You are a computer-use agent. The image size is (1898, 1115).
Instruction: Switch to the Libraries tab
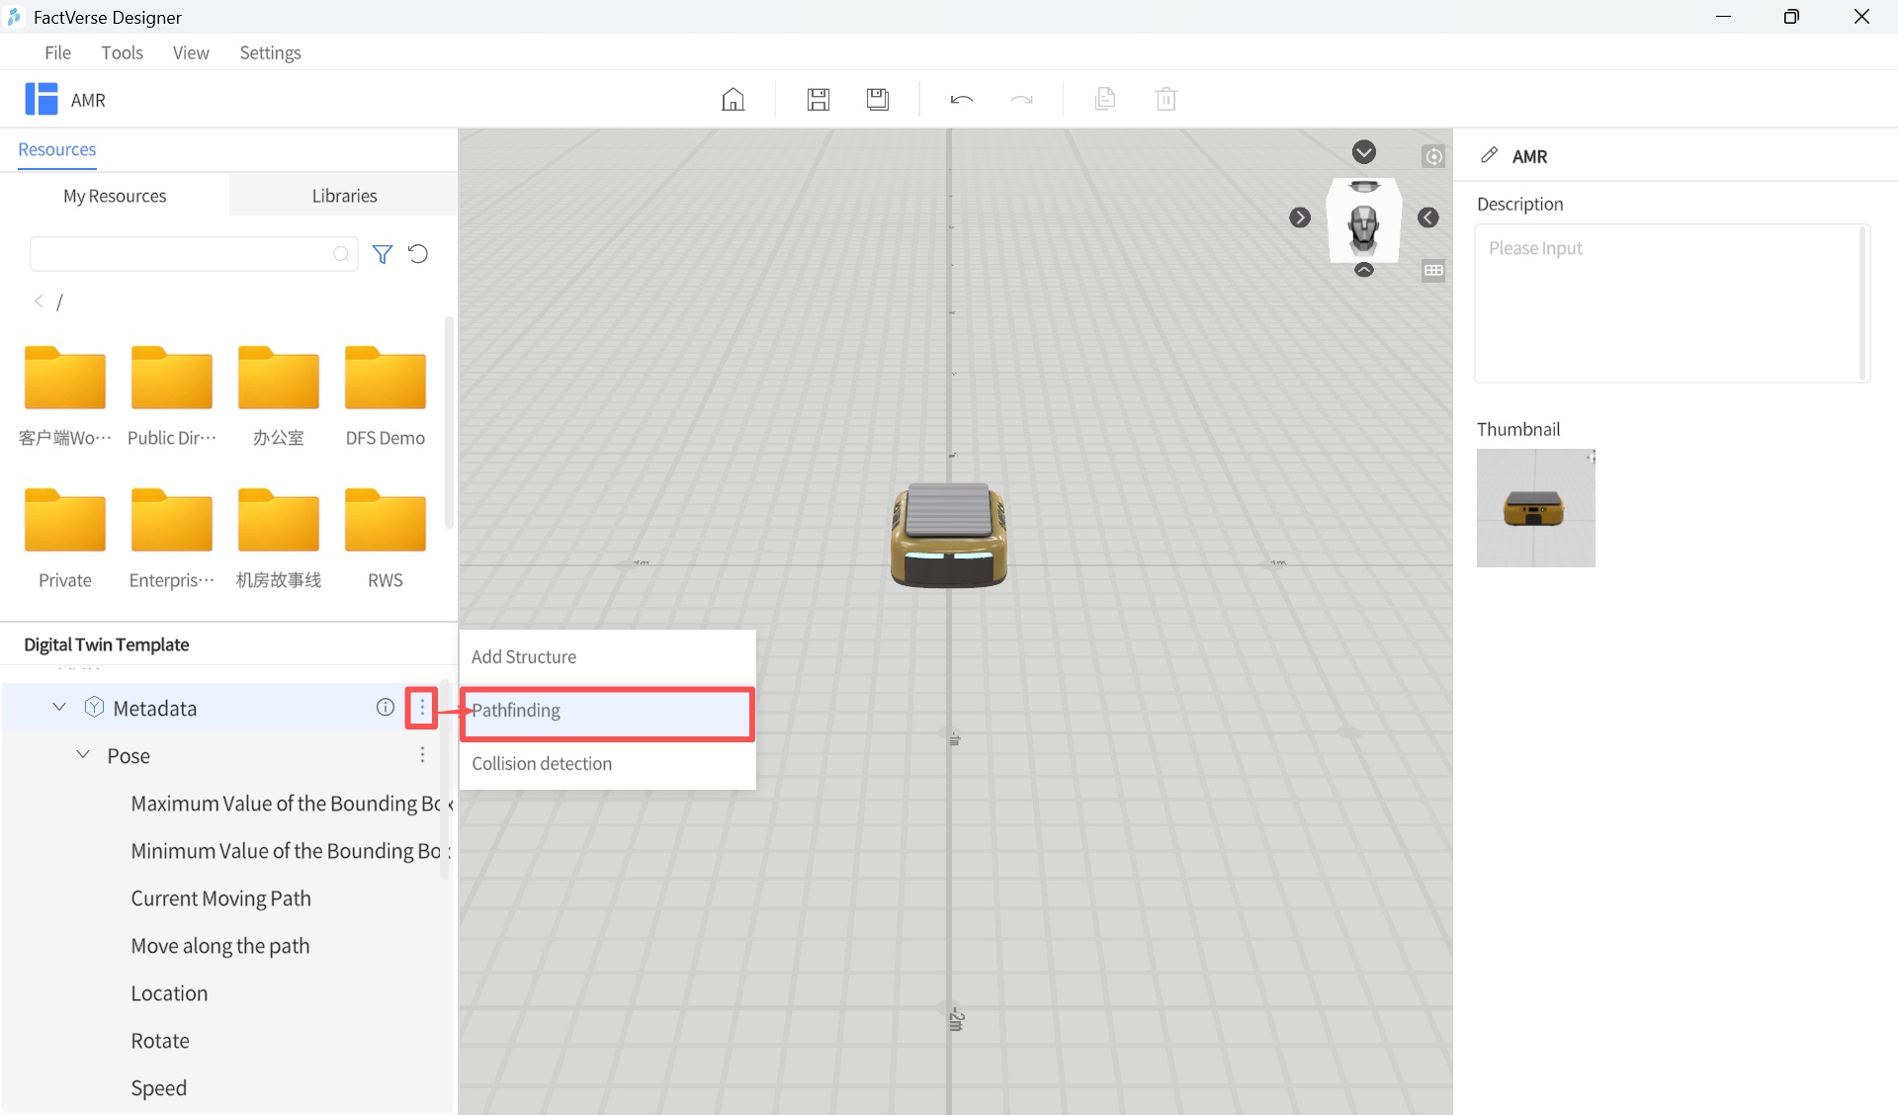[x=344, y=195]
